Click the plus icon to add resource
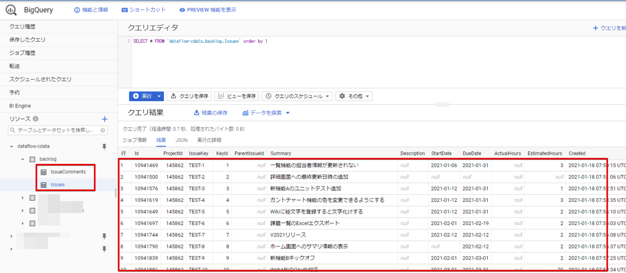Screen dimensions: 626x273 point(104,119)
